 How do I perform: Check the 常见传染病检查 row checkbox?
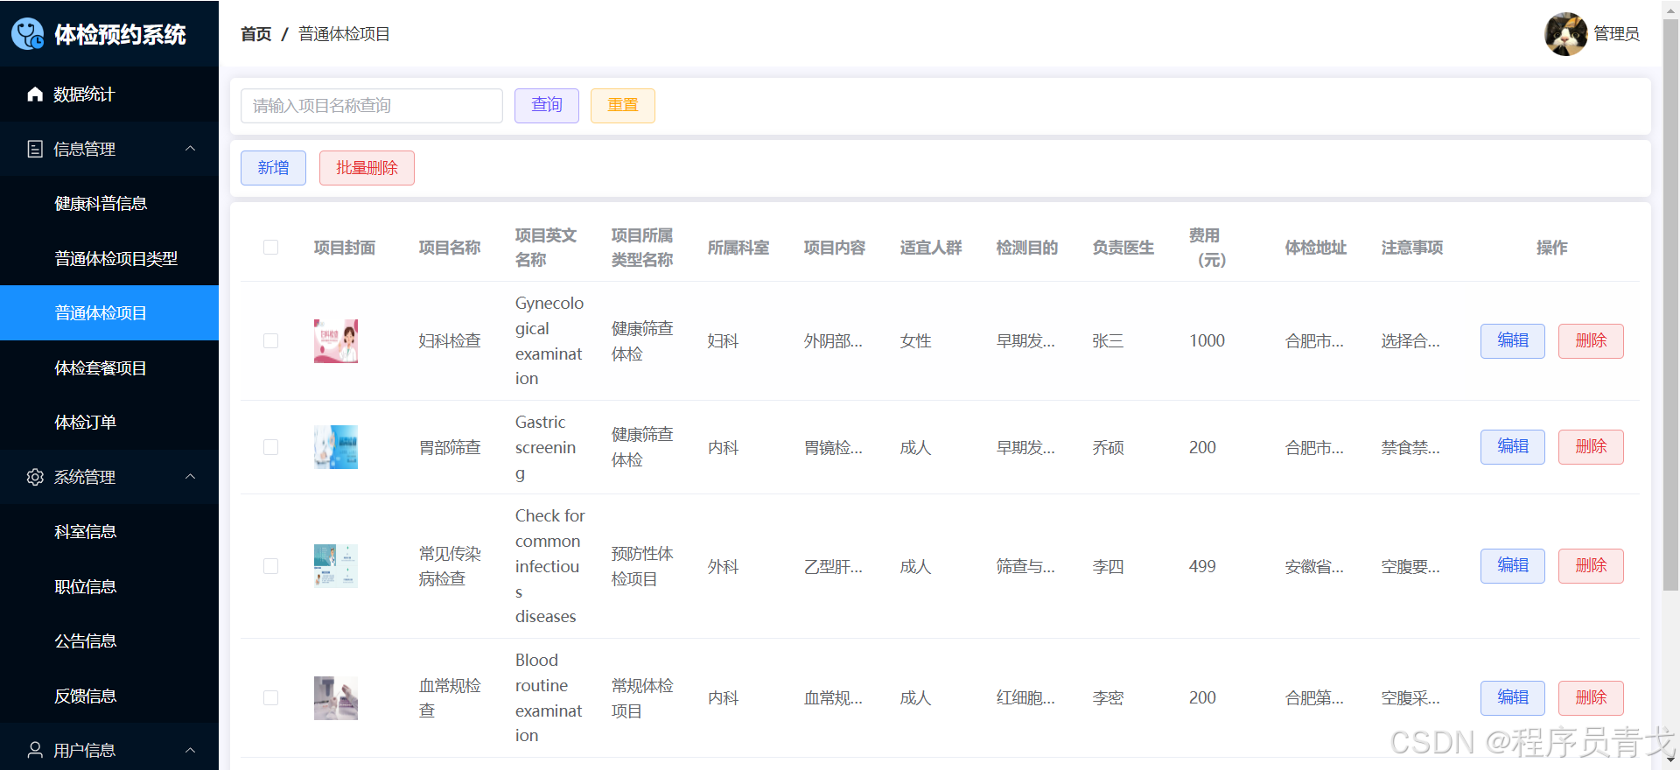(271, 566)
